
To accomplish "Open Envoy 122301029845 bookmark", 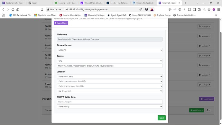I will [140, 15].
